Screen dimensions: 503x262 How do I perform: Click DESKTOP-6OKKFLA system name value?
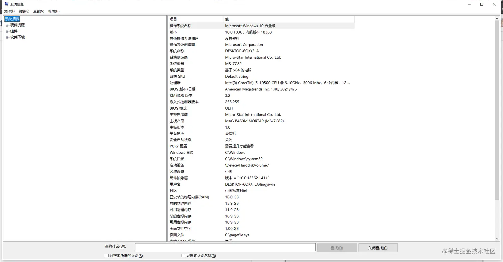pyautogui.click(x=242, y=51)
